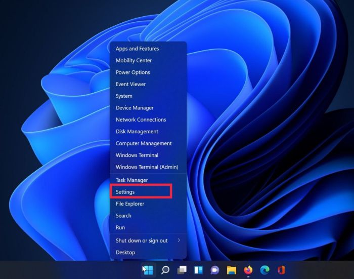Launch the Teams Chat icon
This screenshot has height=279, width=354.
[215, 270]
